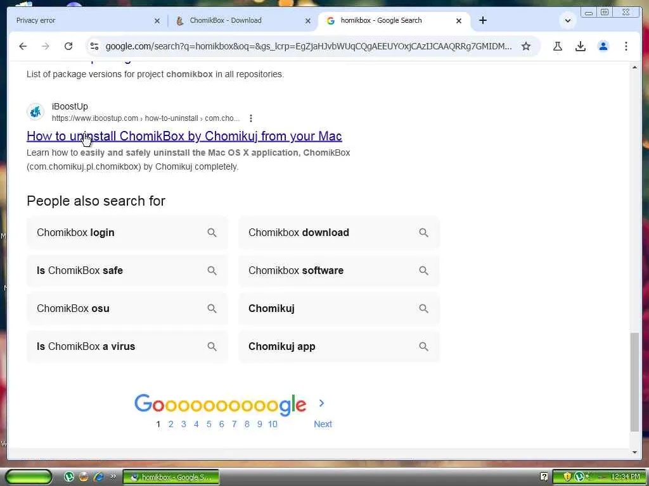Search for Is ChomikBox safe
Viewport: 649px width, 486px height.
pyautogui.click(x=127, y=271)
